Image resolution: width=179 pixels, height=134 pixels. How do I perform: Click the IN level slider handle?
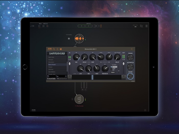click(69, 63)
